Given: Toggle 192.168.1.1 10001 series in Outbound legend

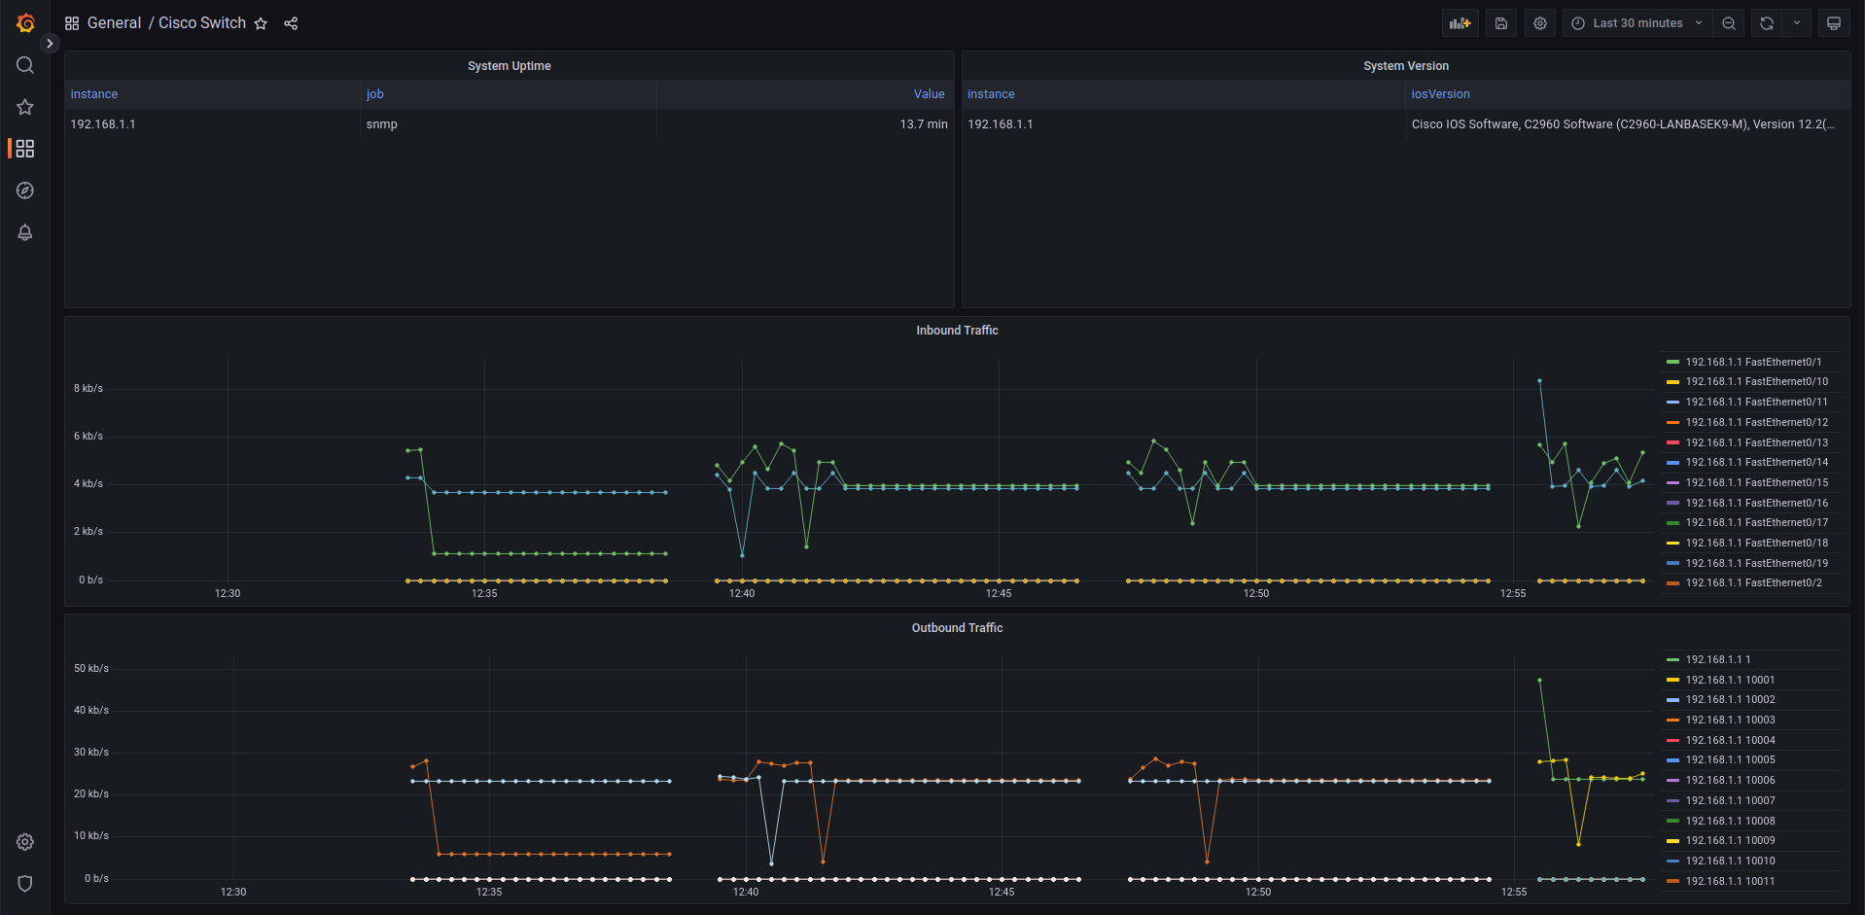Looking at the screenshot, I should click(1730, 680).
